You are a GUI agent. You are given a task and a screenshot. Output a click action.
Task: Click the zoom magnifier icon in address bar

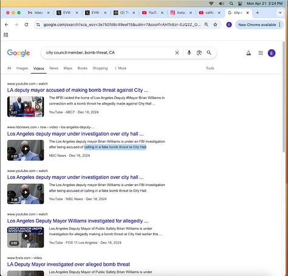(206, 25)
